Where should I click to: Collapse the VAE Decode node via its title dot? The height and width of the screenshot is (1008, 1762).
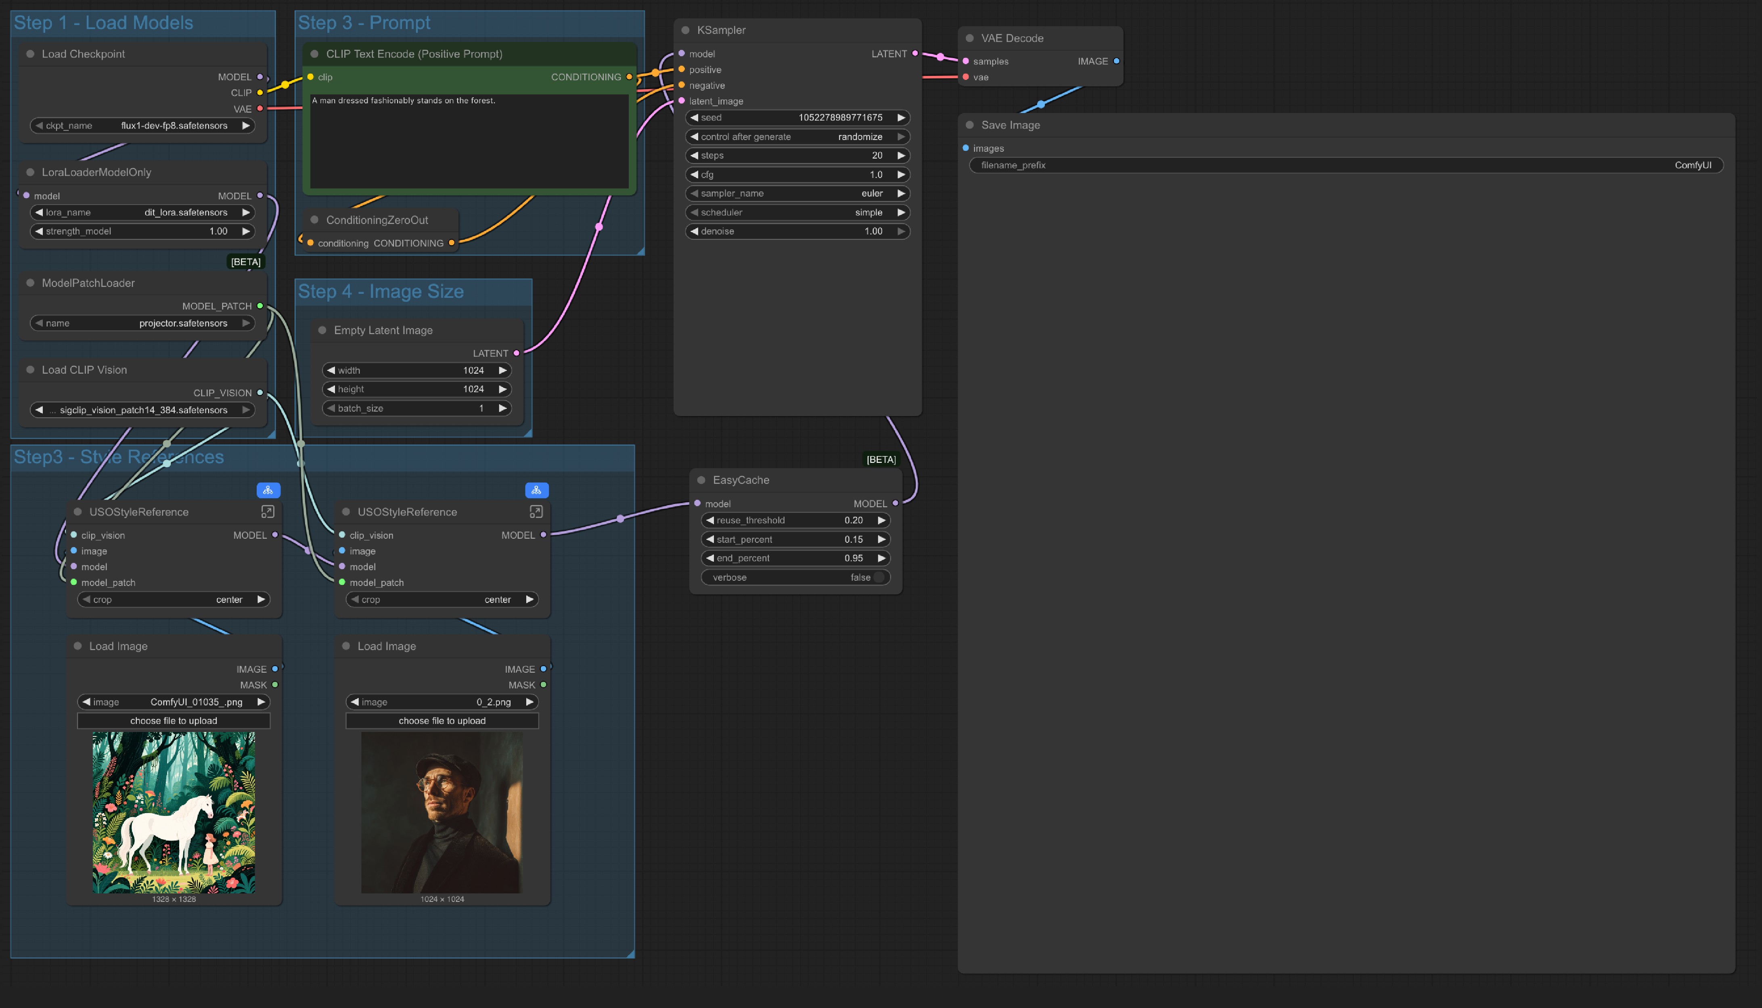969,38
